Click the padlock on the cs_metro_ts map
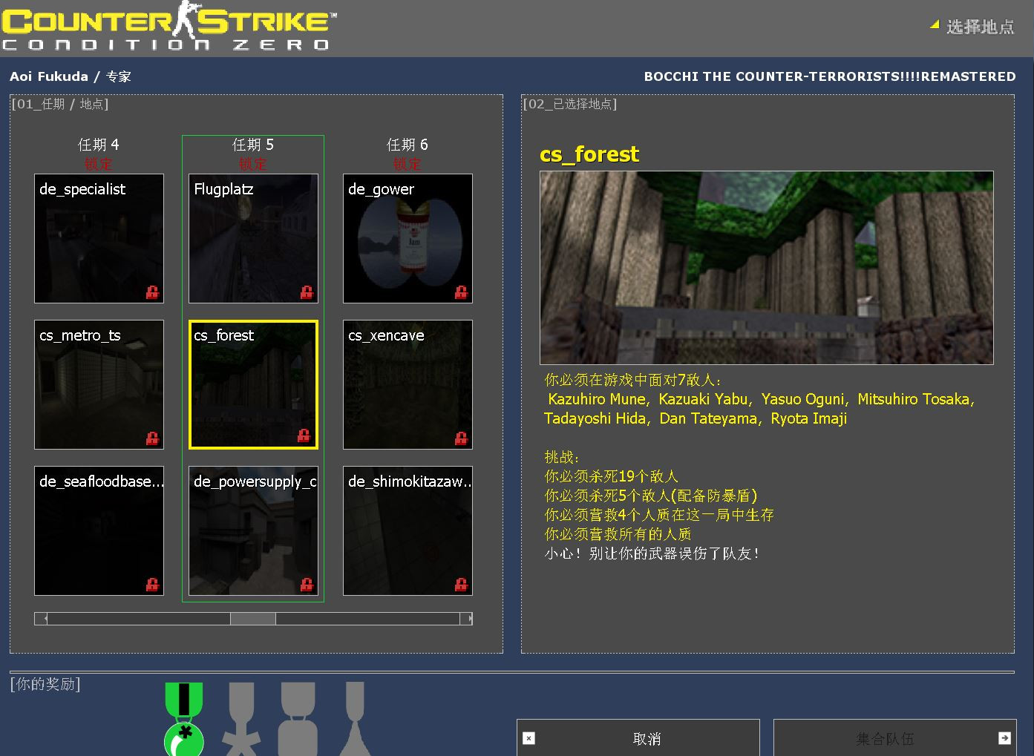 (153, 438)
